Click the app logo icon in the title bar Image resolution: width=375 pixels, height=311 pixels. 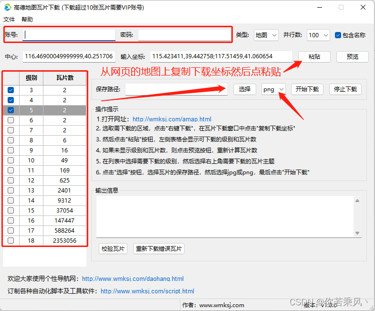(8, 8)
